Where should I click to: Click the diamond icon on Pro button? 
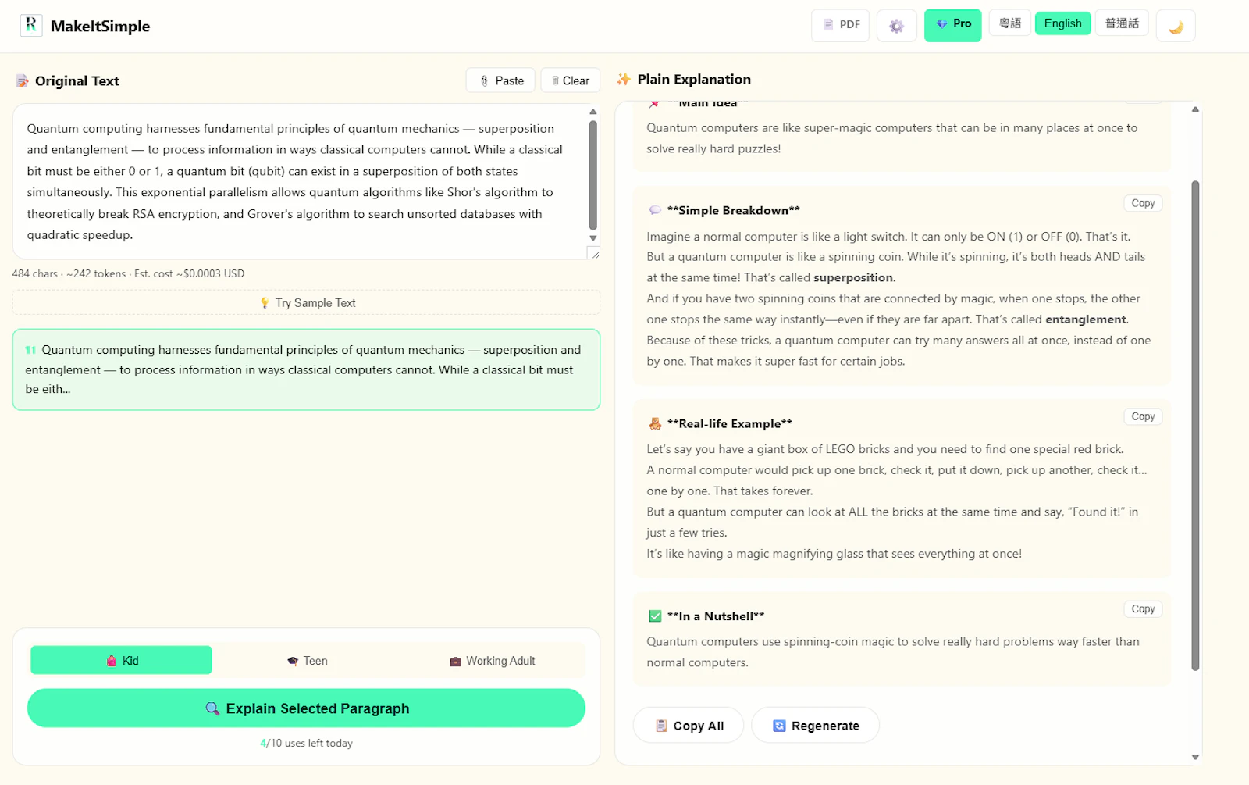click(x=942, y=24)
